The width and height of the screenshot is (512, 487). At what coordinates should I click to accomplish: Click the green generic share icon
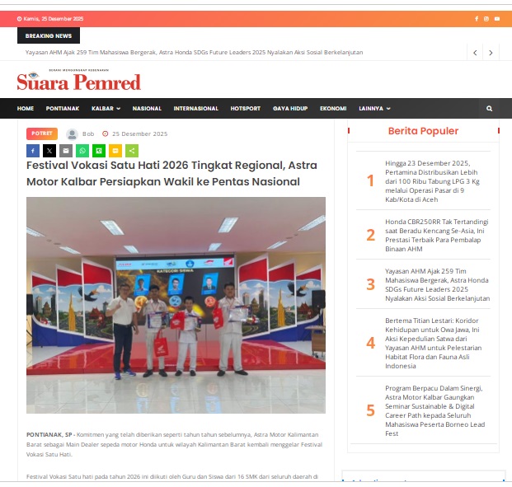point(132,151)
